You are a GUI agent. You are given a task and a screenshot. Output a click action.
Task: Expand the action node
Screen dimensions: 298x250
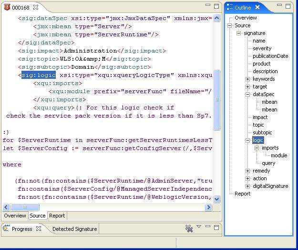247,179
